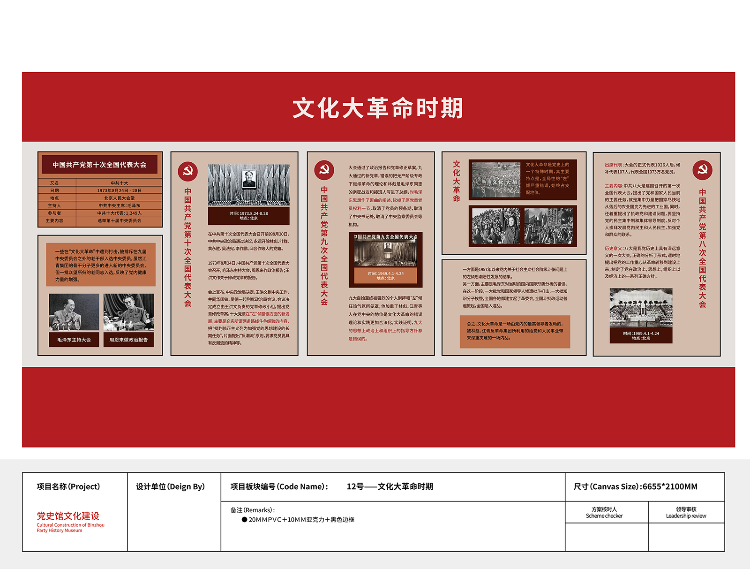Select the 北京人民大会堂 table cell

coord(119,198)
